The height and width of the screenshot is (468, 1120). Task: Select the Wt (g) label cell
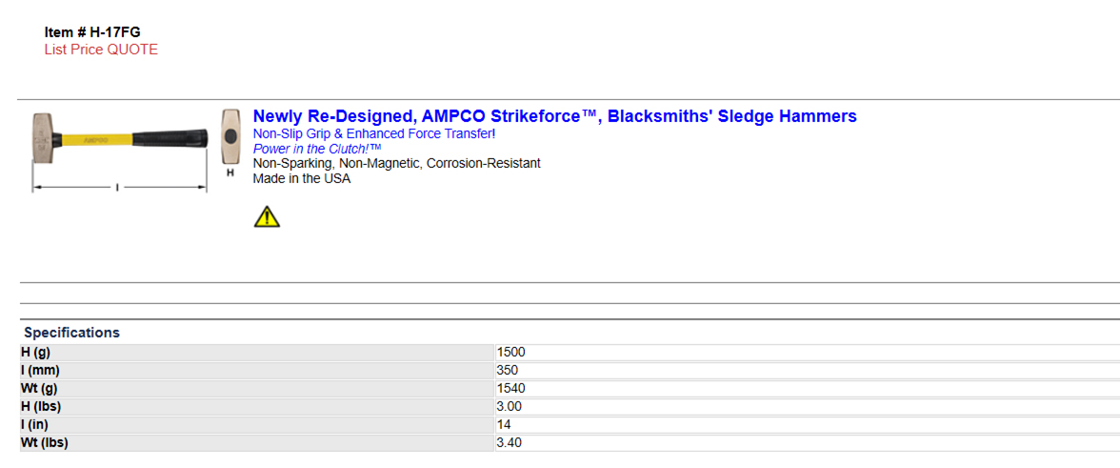point(257,389)
